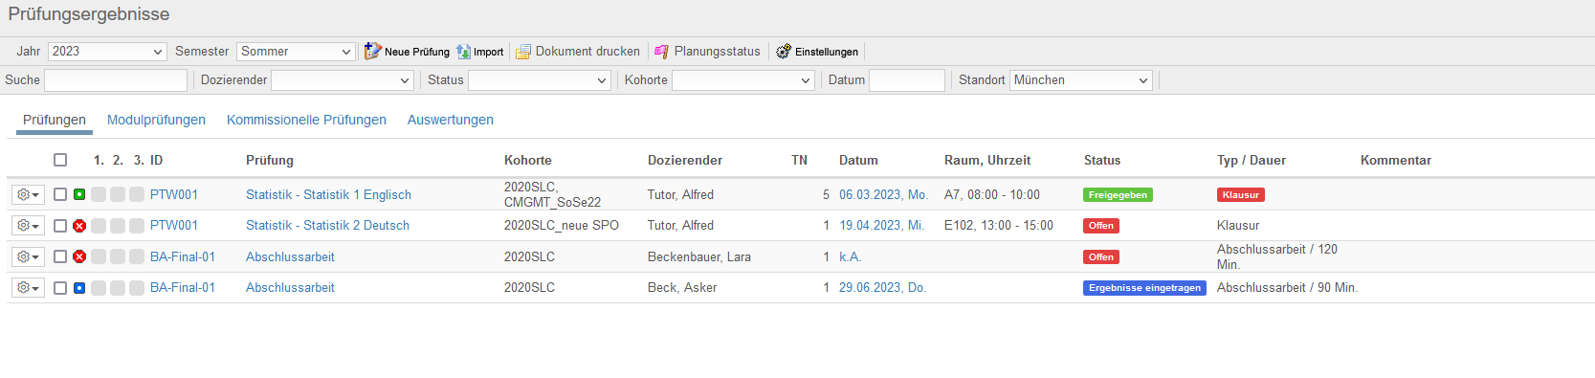1595x378 pixels.
Task: Open the Statistik - Statistik 1 Englisch link
Action: (x=328, y=194)
